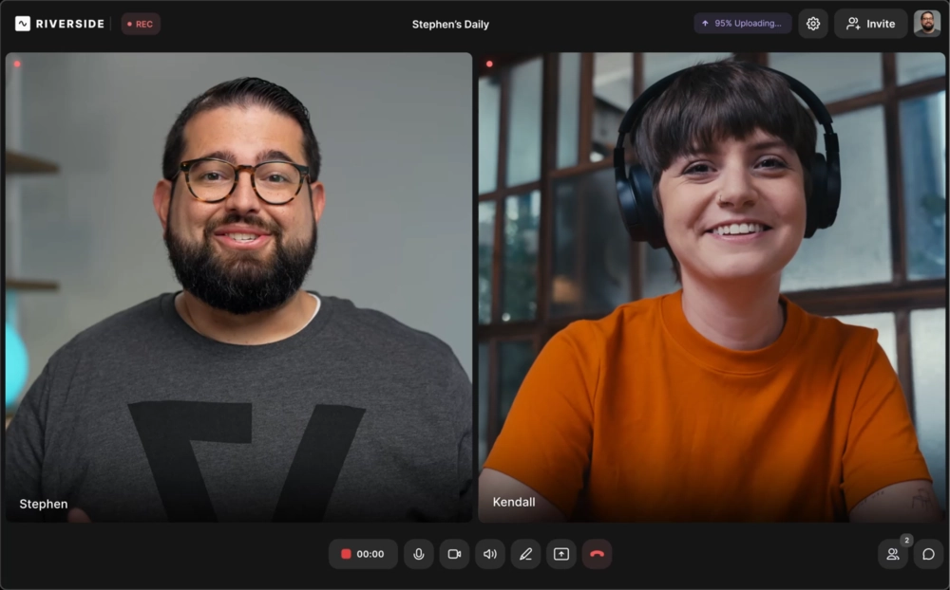Mute the microphone

pyautogui.click(x=419, y=554)
